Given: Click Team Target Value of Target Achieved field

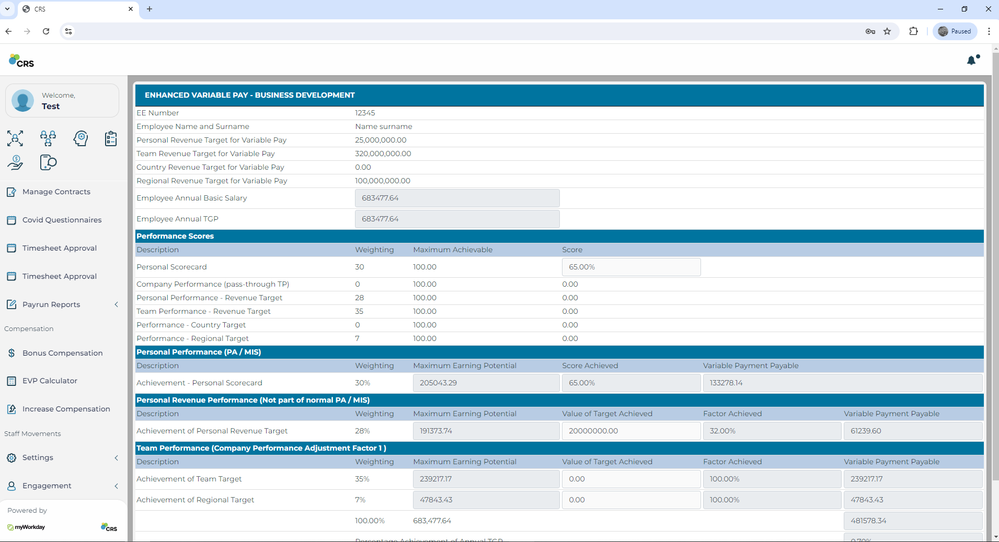Looking at the screenshot, I should pos(631,479).
